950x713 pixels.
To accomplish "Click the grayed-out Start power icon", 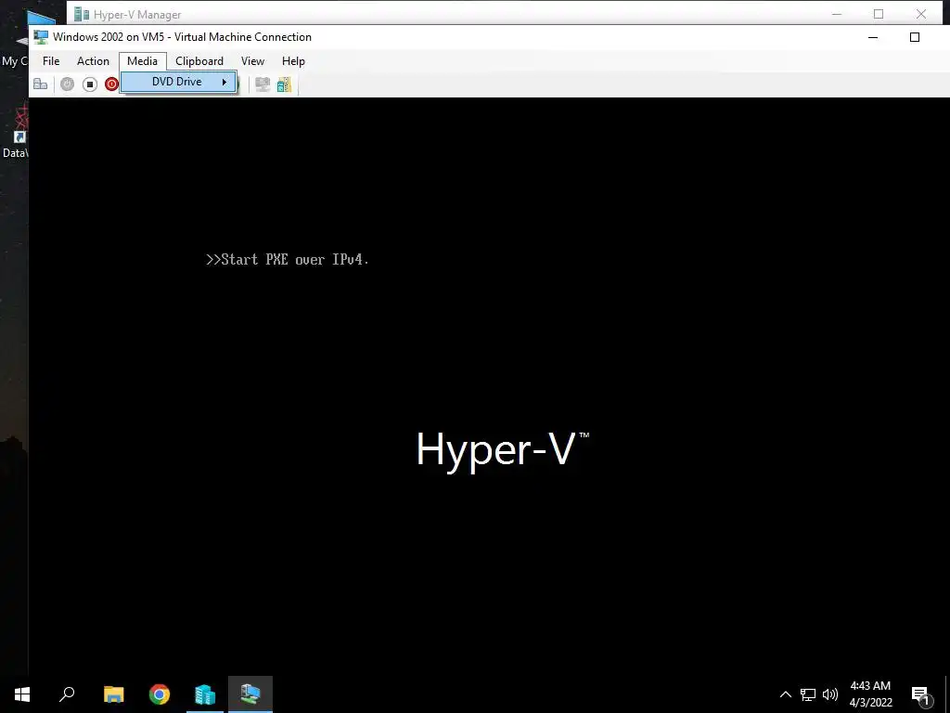I will (x=67, y=84).
